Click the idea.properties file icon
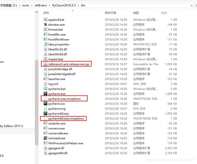This screenshot has width=197, height=164. click(45, 44)
